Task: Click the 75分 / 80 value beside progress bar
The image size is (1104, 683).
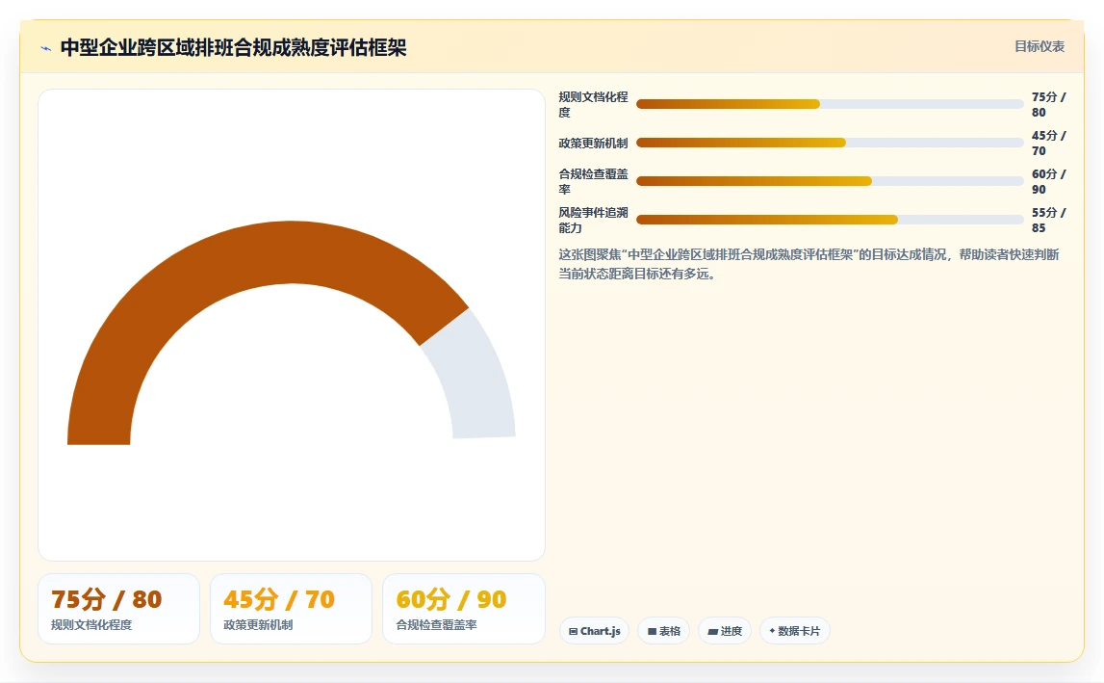Action: [1048, 104]
